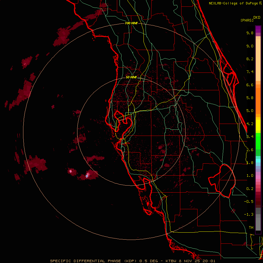This screenshot has height=263, width=263.
Task: Select the 5.0 scale value
Action: [250, 111]
